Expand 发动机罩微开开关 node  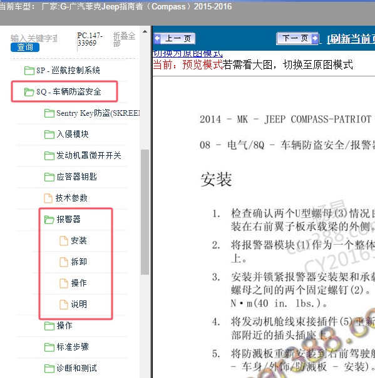[89, 155]
